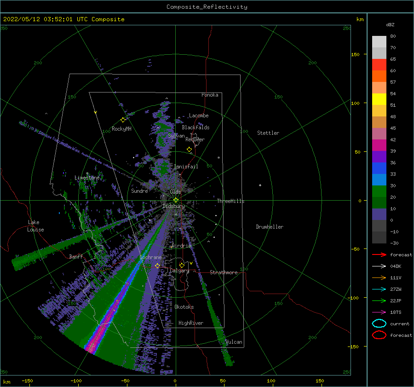Click the Innisfail label
Image resolution: width=414 pixels, height=387 pixels.
(186, 167)
